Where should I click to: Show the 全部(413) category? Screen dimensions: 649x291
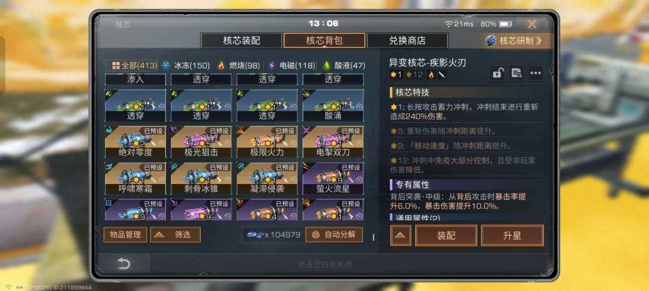pos(134,66)
